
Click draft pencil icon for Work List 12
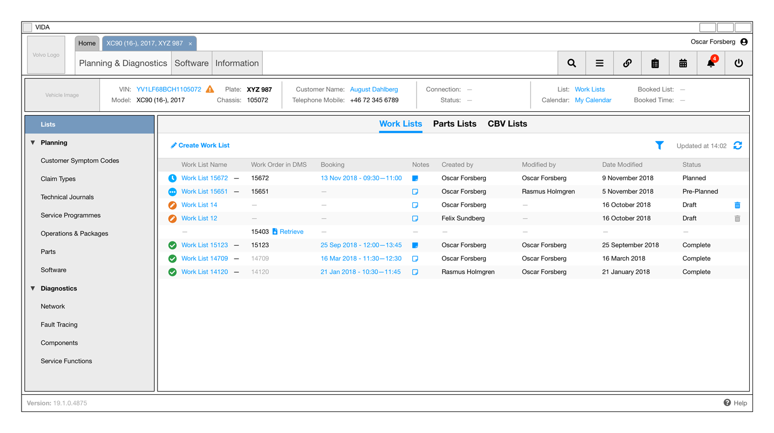[x=173, y=218]
